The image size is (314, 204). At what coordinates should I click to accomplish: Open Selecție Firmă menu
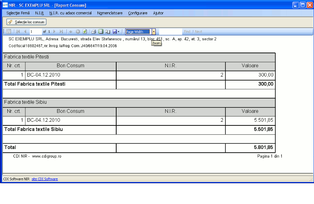pos(18,13)
